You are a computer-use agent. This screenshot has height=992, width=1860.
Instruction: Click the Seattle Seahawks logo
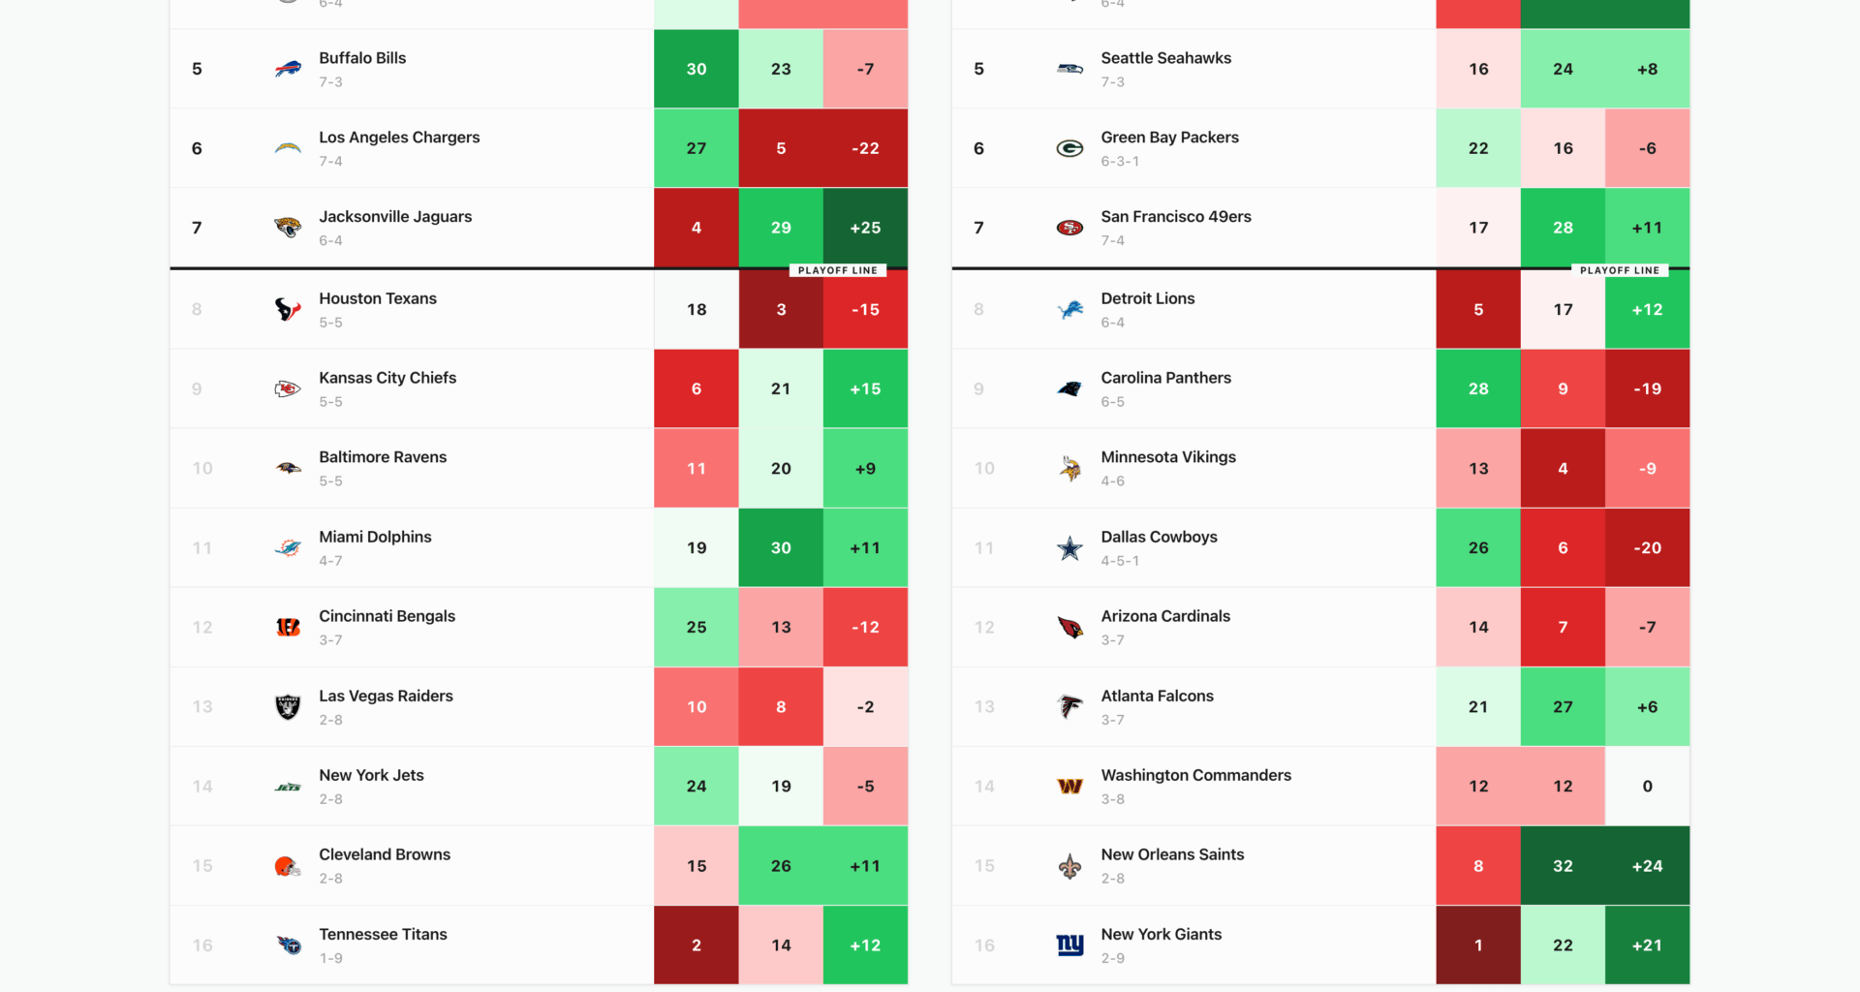1069,69
